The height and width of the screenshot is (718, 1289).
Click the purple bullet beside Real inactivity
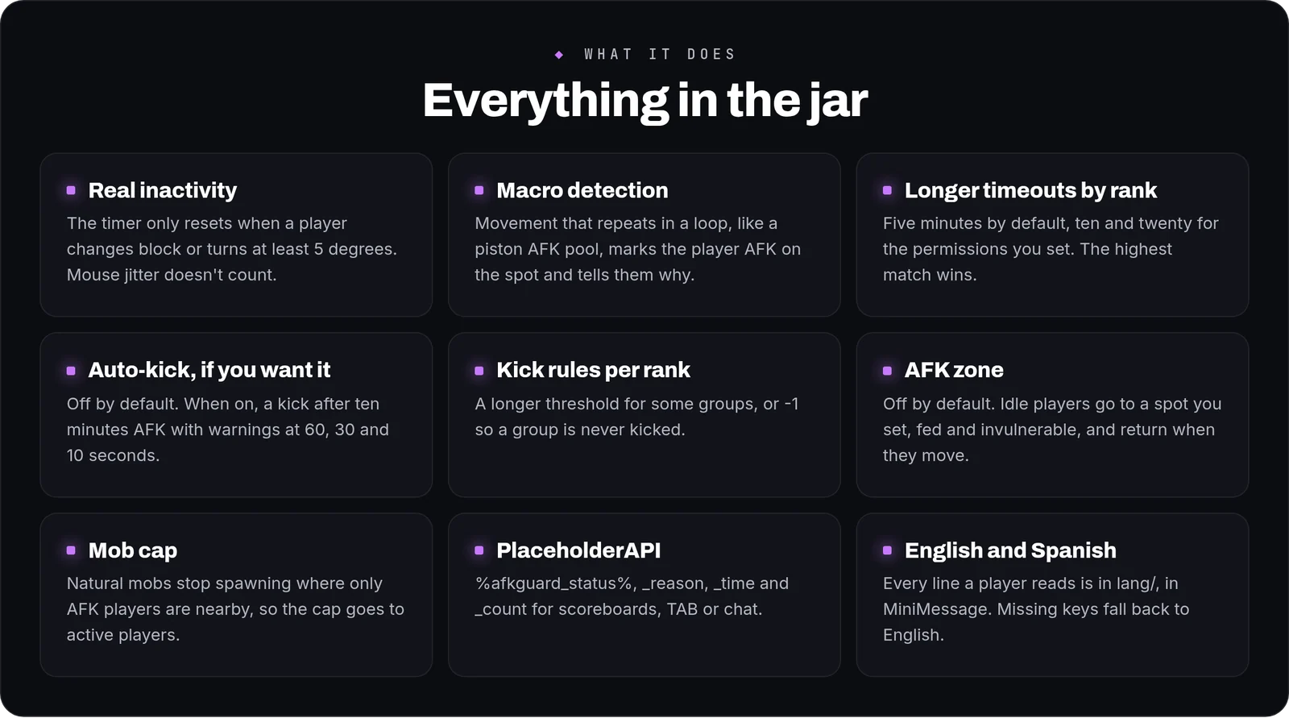pos(71,191)
